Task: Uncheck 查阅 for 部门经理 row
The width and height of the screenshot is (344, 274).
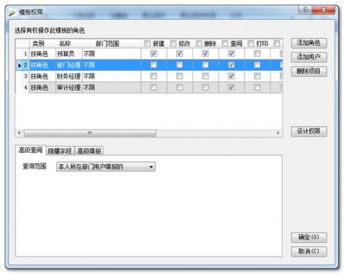Action: point(231,65)
